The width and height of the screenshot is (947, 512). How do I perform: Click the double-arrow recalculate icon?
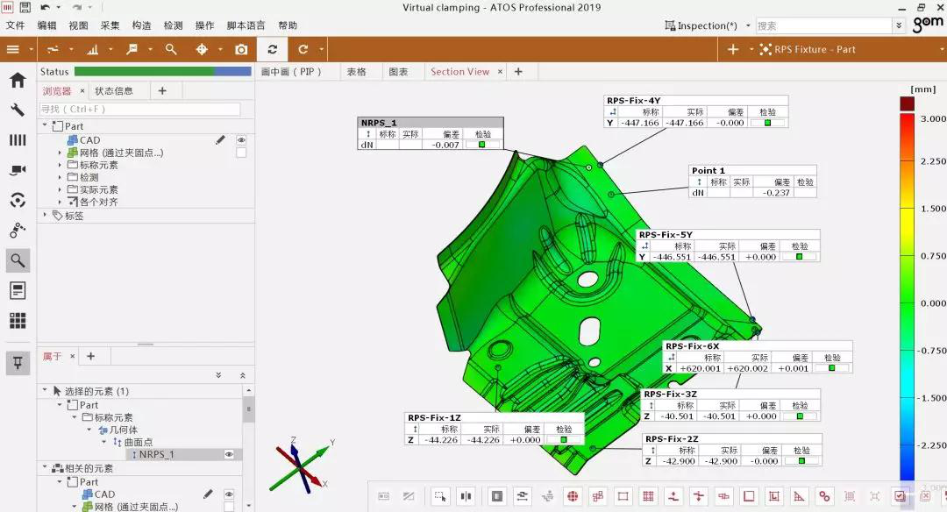[x=273, y=49]
